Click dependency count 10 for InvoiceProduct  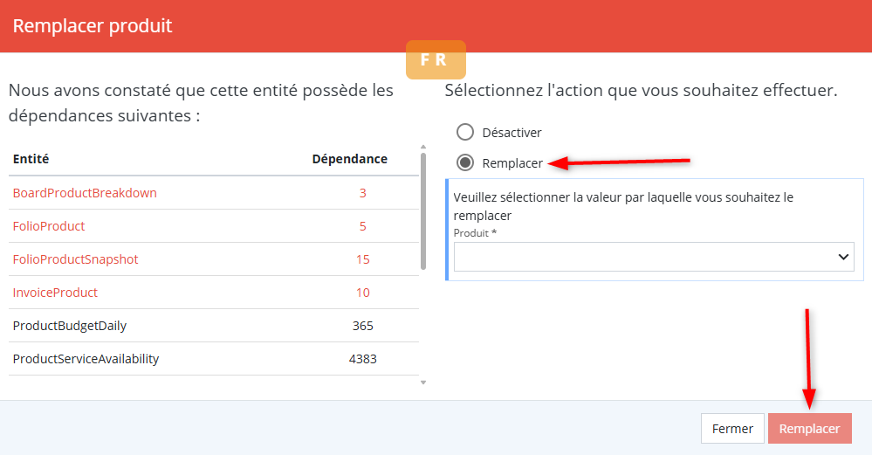(363, 293)
